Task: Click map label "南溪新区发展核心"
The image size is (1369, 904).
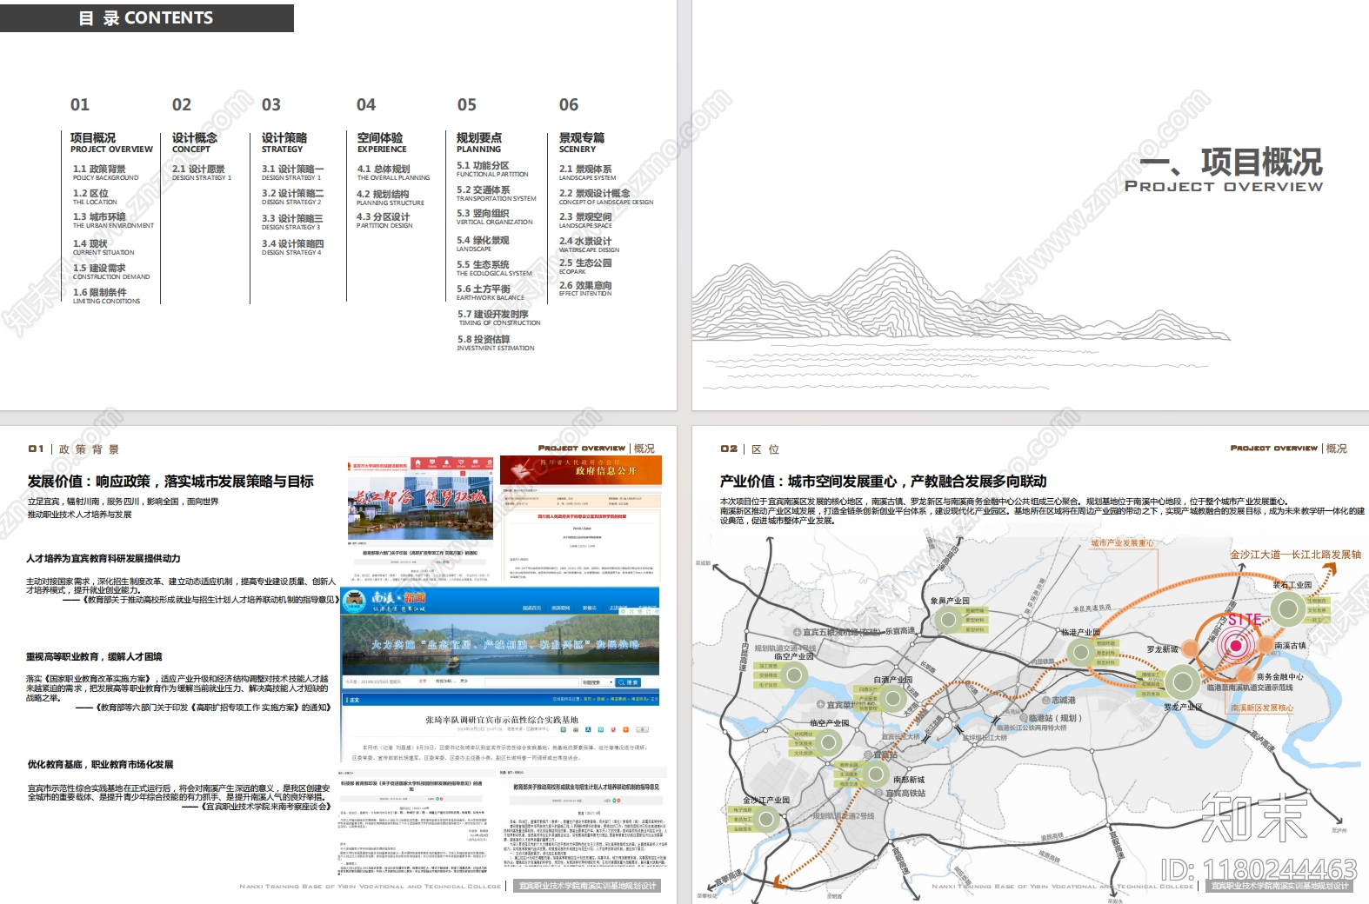Action: [x=1262, y=708]
